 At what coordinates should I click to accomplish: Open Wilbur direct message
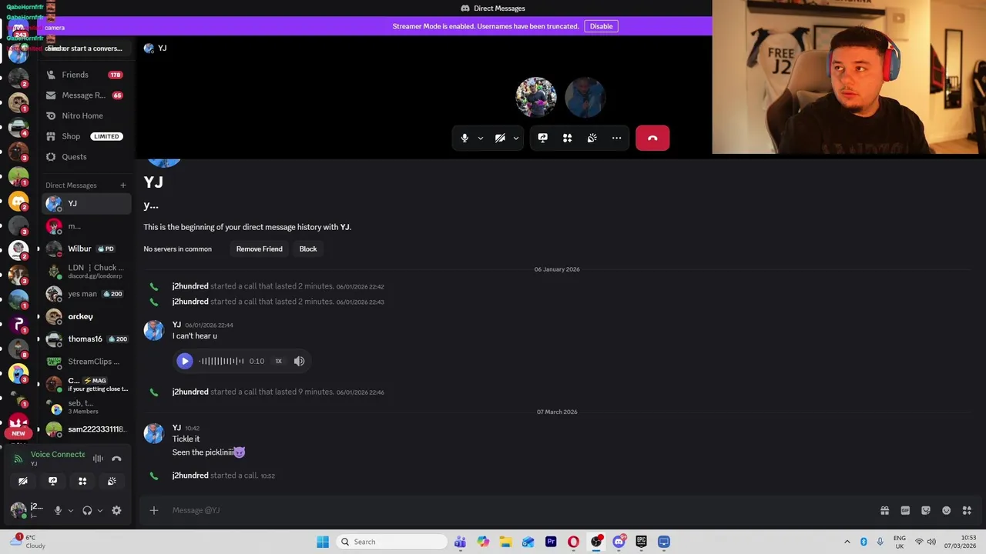86,249
